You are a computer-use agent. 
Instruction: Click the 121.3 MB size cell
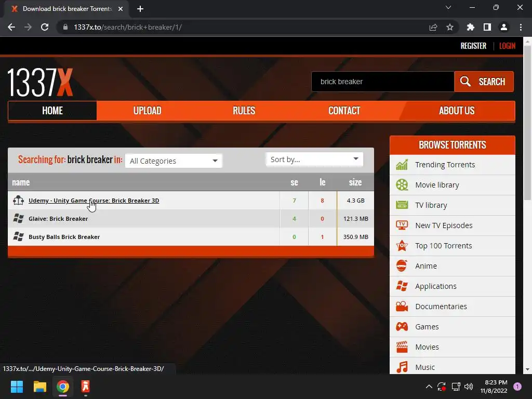355,219
